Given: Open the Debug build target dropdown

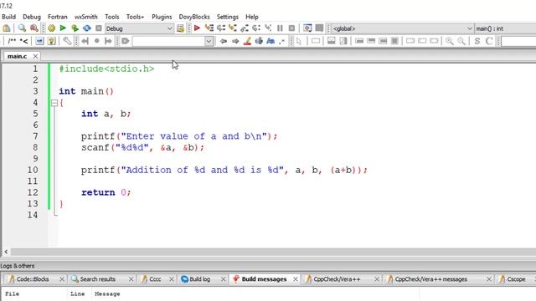Looking at the screenshot, I should pyautogui.click(x=139, y=28).
